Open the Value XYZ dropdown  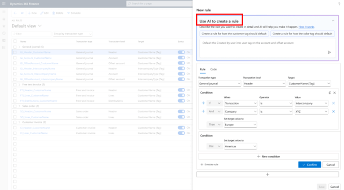point(311,111)
